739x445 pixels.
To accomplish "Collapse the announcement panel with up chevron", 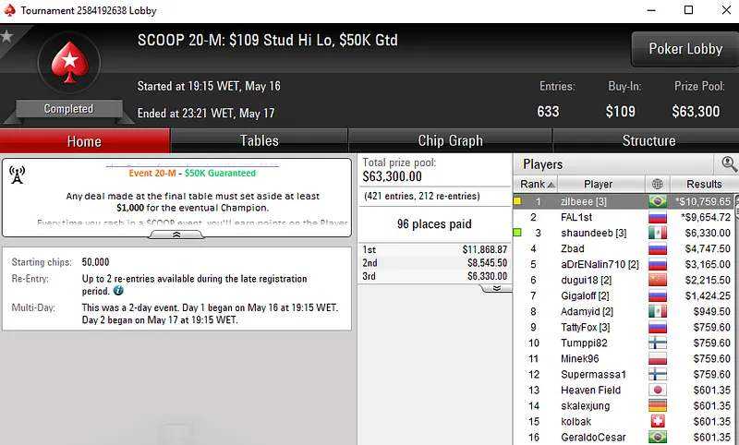I will [176, 235].
